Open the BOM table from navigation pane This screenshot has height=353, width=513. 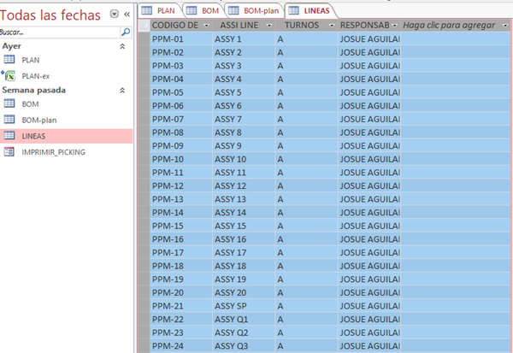[30, 103]
